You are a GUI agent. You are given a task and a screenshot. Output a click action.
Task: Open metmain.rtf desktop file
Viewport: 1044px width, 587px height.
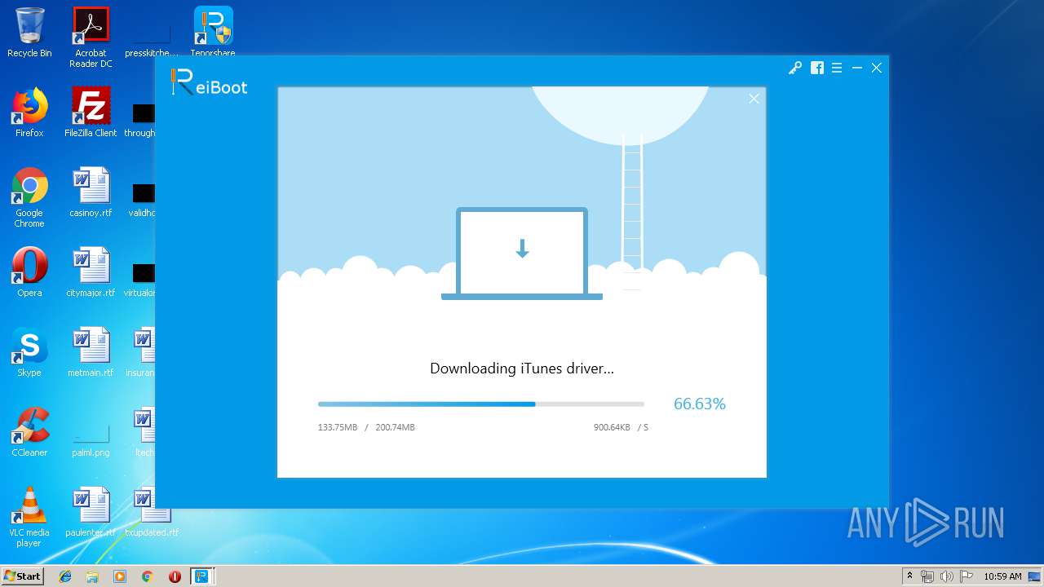coord(91,353)
